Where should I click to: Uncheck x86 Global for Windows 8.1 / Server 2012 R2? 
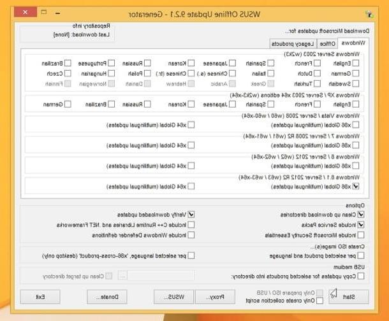(355, 186)
